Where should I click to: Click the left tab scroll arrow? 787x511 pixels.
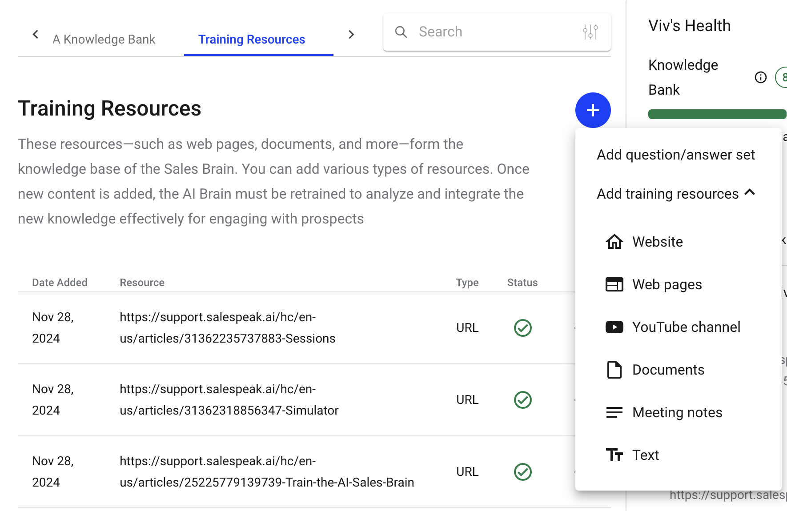coord(36,34)
